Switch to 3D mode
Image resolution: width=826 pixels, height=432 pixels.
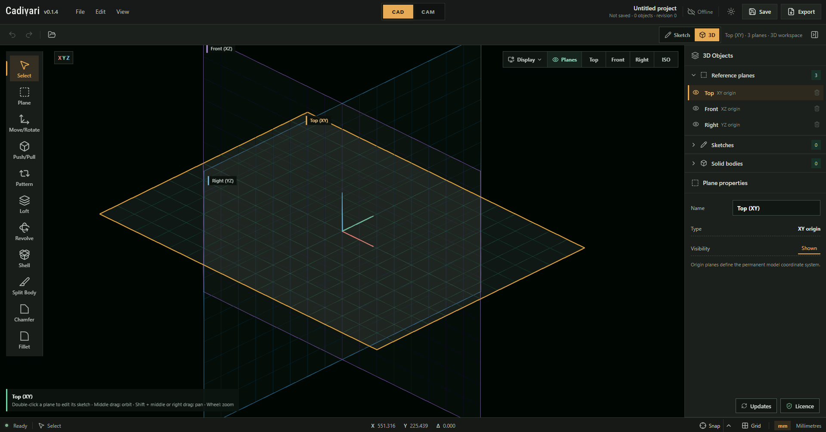(707, 35)
